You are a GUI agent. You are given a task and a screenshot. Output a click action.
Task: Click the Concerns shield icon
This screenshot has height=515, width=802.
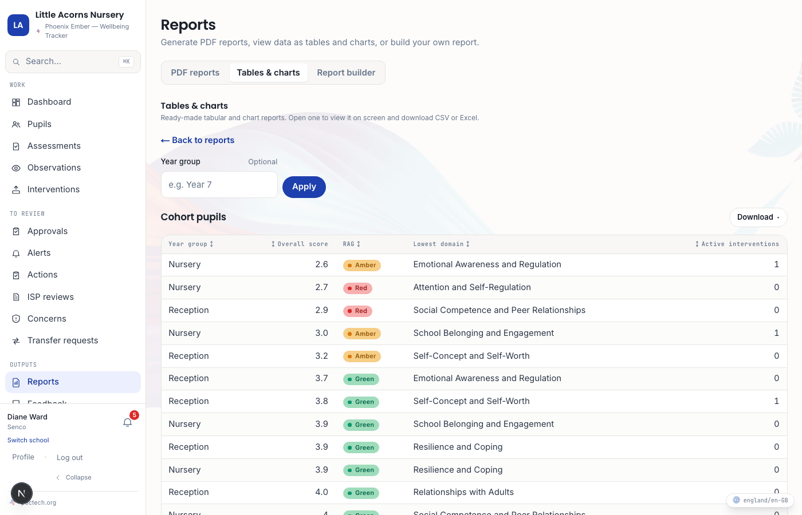[x=16, y=319]
